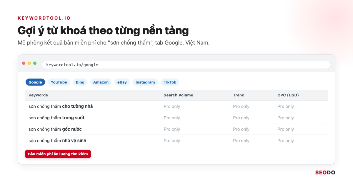The image size is (353, 182).
Task: Click the keywordtool.io/google address bar
Action: 186,65
